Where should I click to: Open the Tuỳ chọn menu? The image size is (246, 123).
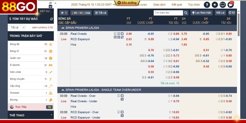[x=194, y=5]
